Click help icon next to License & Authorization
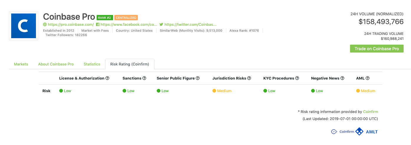411x145 pixels. (x=108, y=78)
